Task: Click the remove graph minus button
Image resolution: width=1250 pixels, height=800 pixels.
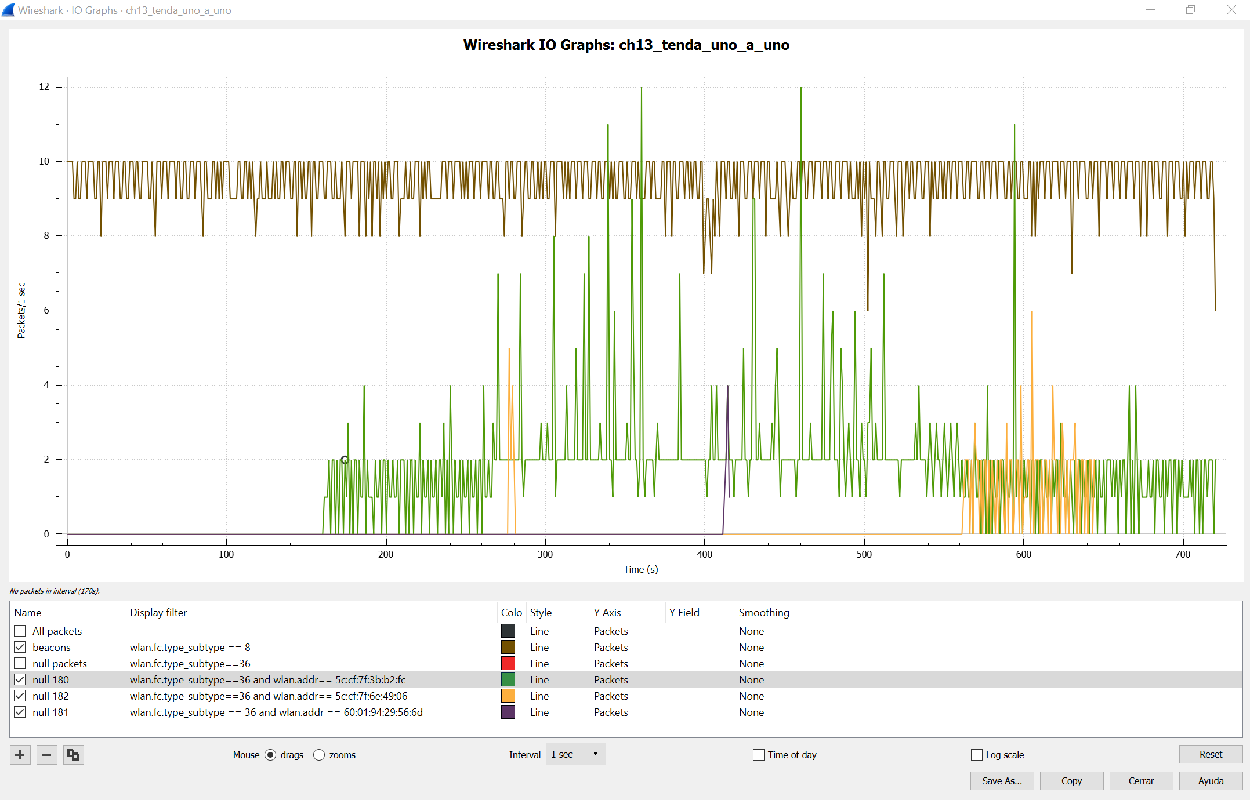Action: click(47, 755)
